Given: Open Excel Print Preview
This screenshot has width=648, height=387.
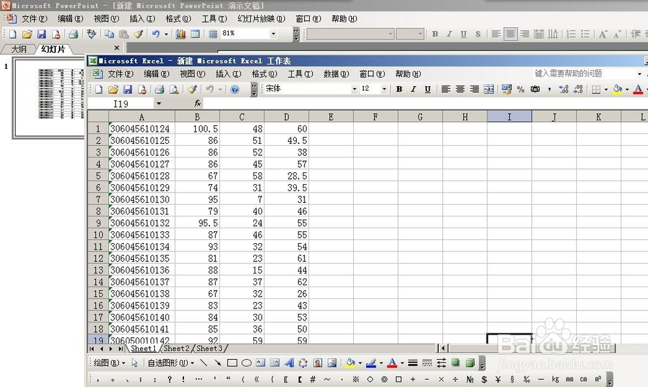Looking at the screenshot, I should (174, 89).
